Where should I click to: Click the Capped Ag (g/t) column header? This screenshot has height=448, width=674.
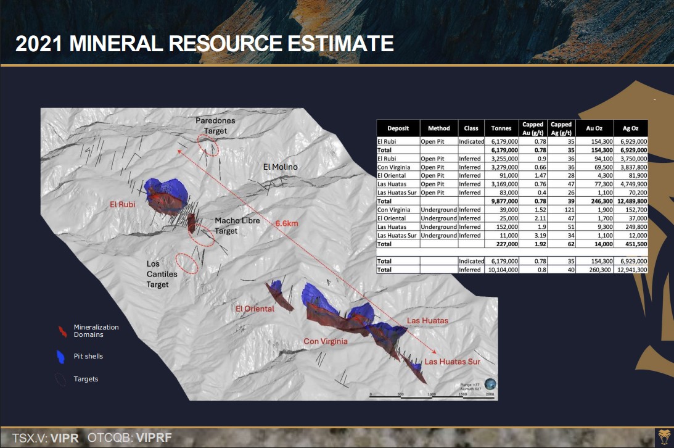[x=561, y=128]
